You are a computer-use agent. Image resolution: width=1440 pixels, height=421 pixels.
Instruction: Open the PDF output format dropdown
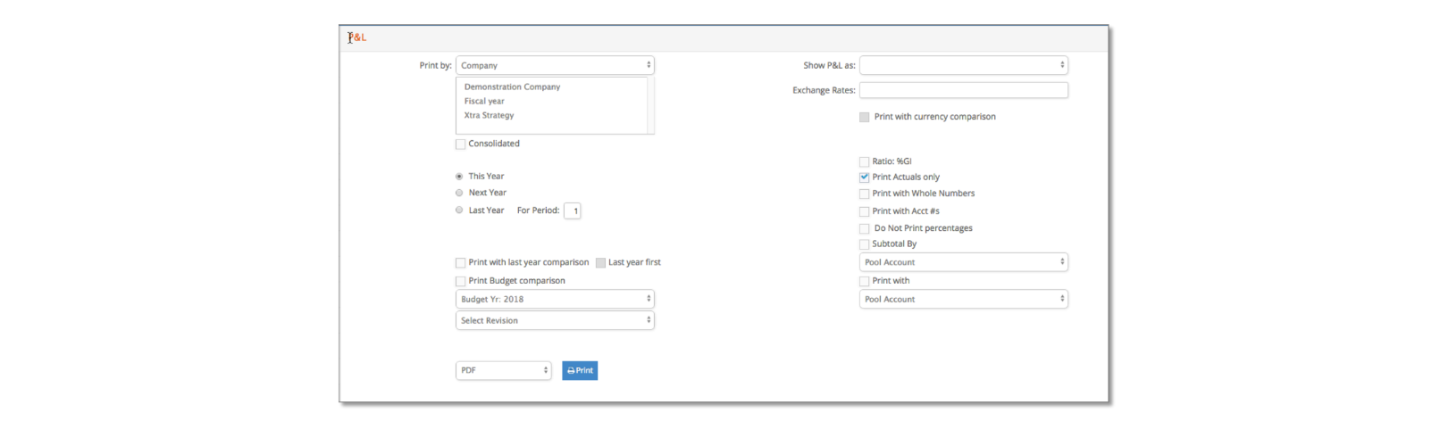[504, 371]
